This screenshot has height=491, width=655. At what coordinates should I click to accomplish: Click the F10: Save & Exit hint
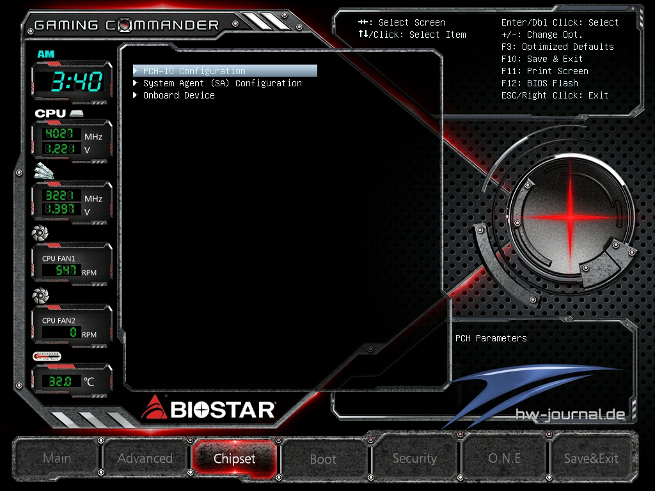(x=542, y=59)
